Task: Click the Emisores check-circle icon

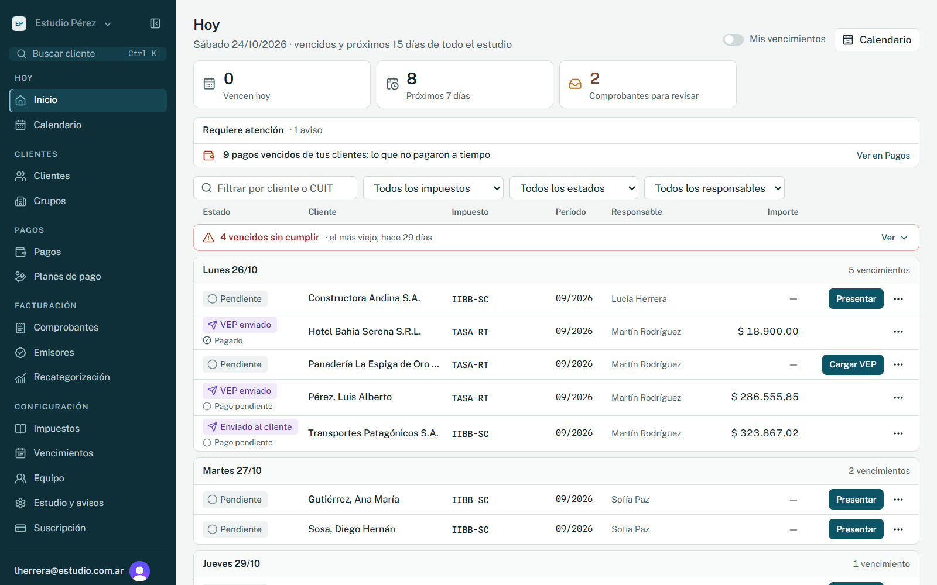Action: 20,353
